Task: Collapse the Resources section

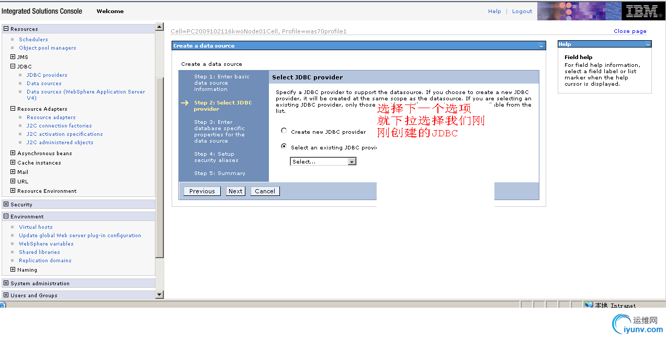Action: [6, 29]
